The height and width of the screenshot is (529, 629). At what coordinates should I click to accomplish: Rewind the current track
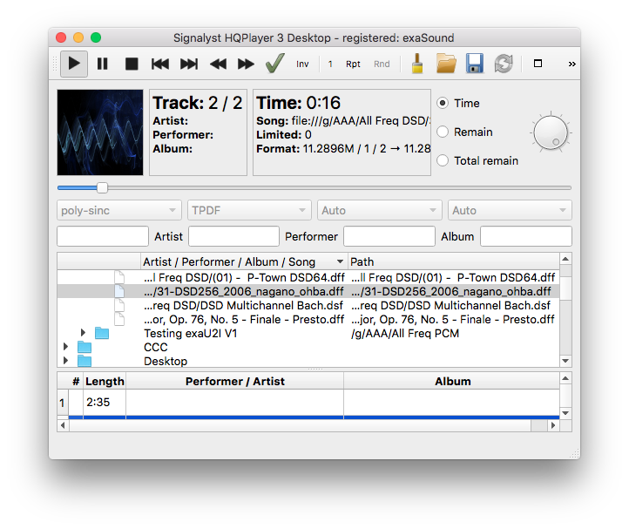click(x=218, y=64)
